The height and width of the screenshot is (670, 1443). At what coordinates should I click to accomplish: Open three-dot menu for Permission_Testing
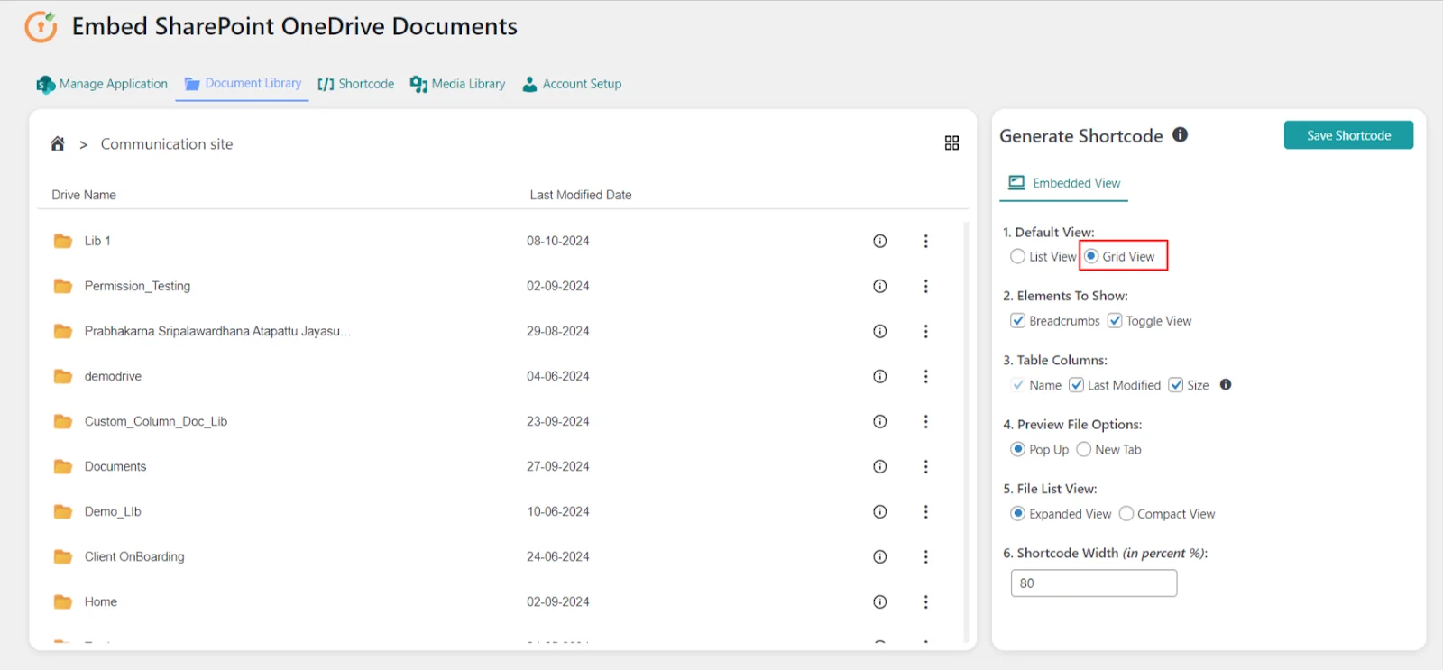pos(925,286)
